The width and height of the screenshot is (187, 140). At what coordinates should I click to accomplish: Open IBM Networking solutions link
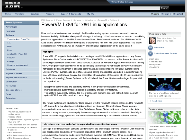[20, 135]
